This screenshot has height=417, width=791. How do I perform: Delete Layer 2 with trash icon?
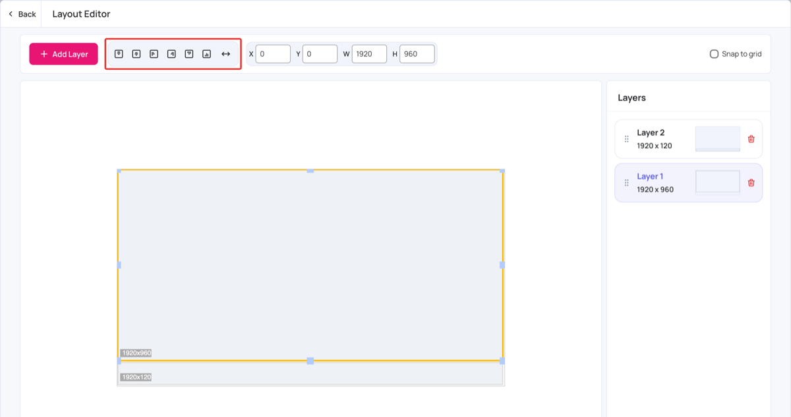(751, 139)
